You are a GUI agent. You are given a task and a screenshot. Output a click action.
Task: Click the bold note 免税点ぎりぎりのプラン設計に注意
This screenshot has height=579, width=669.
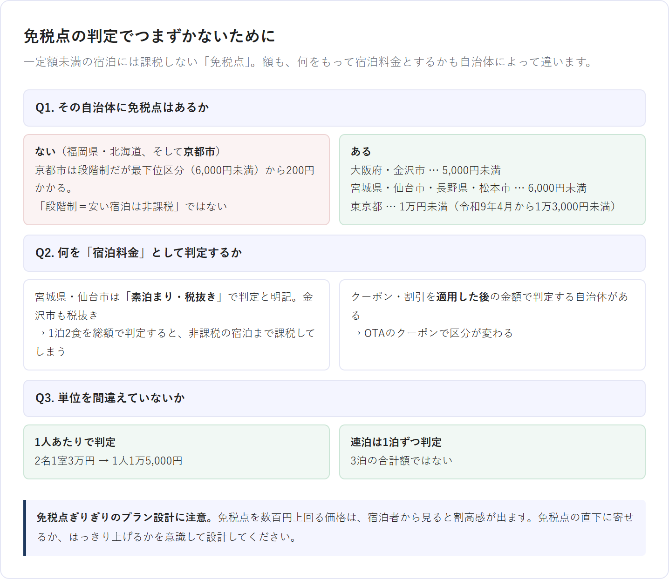point(125,518)
